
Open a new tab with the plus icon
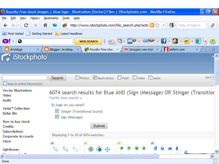(206, 50)
